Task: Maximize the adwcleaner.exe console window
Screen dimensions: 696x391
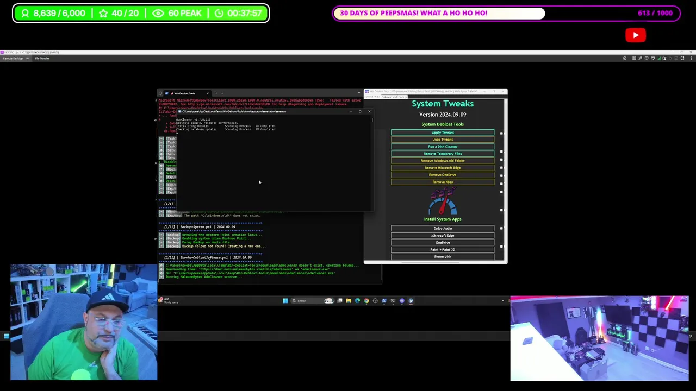Action: point(360,111)
